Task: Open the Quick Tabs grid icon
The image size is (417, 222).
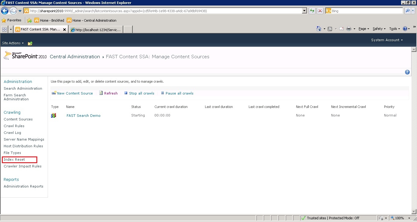Action: coord(5,29)
